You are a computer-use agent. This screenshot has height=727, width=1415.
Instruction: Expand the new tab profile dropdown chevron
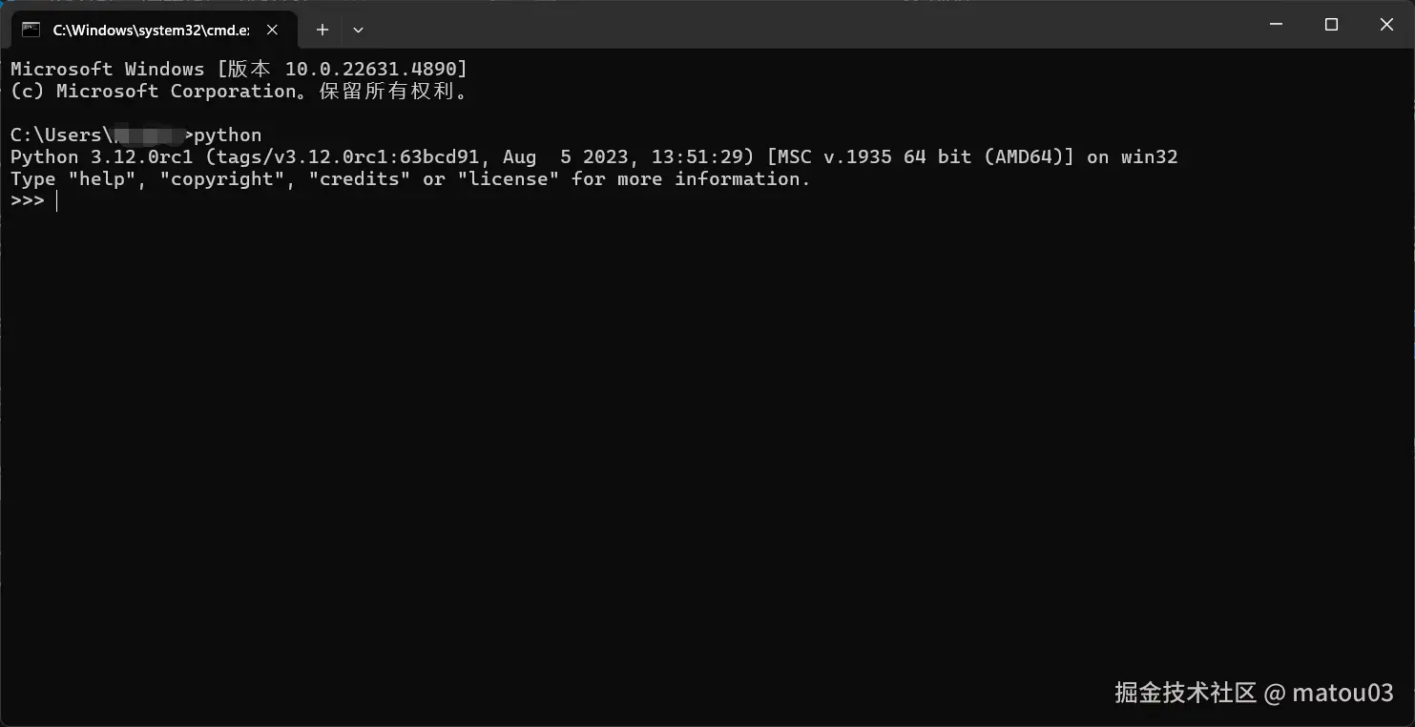coord(358,30)
